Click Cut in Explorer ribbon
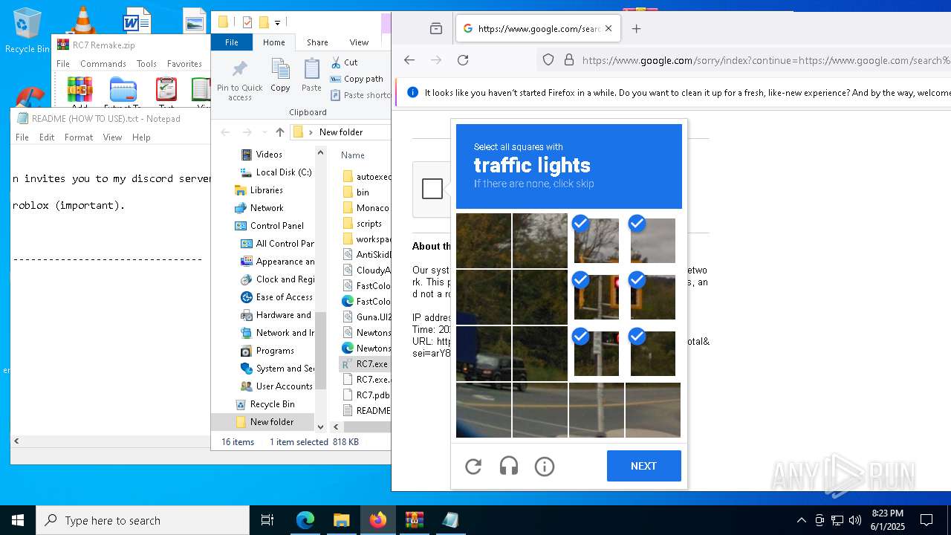Screen dimensions: 951x535 tap(345, 62)
